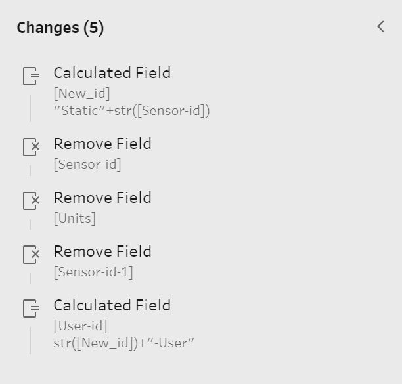Click the Remove Field icon for Sensor-id
The width and height of the screenshot is (402, 384).
pos(31,147)
